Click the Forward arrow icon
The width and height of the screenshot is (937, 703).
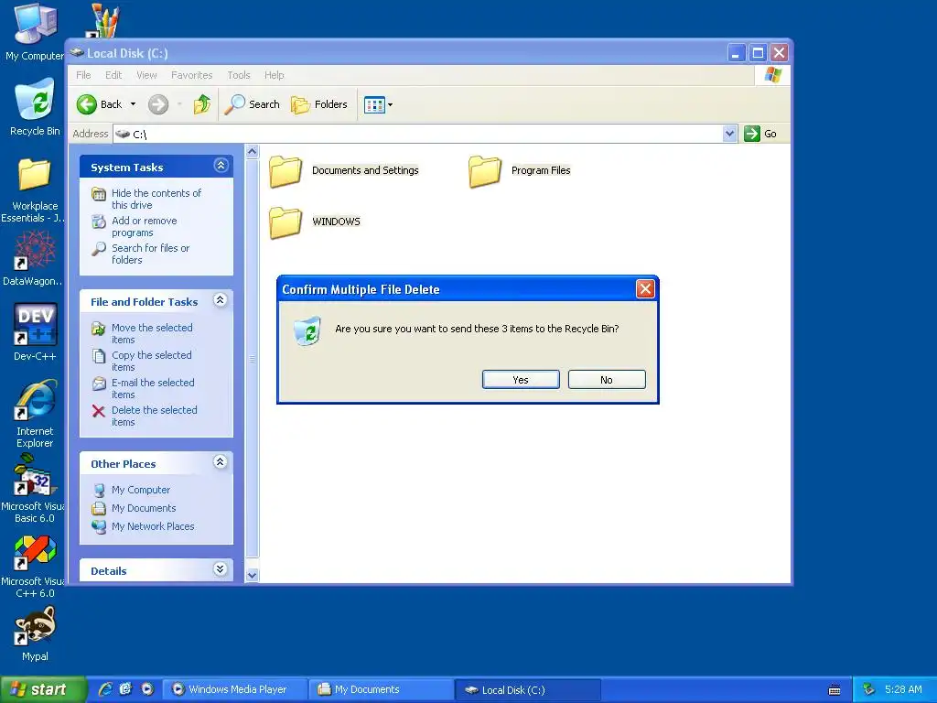coord(158,104)
